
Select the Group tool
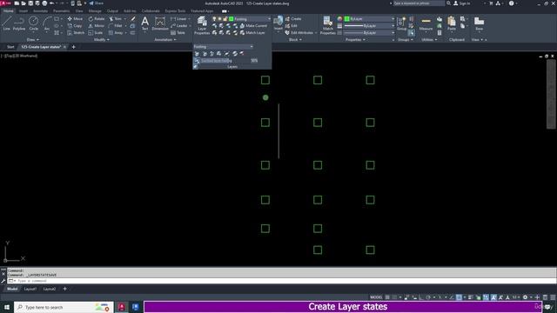[401, 23]
